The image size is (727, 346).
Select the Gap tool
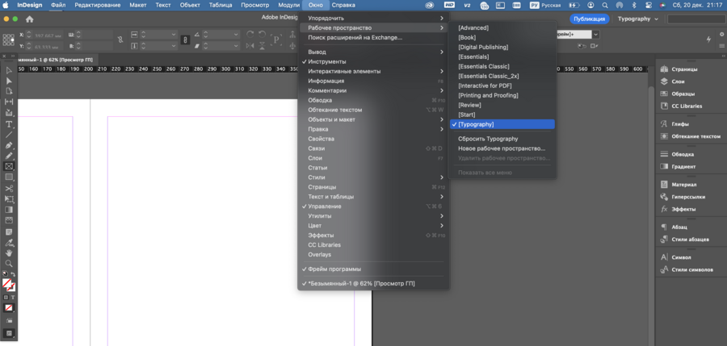point(9,102)
